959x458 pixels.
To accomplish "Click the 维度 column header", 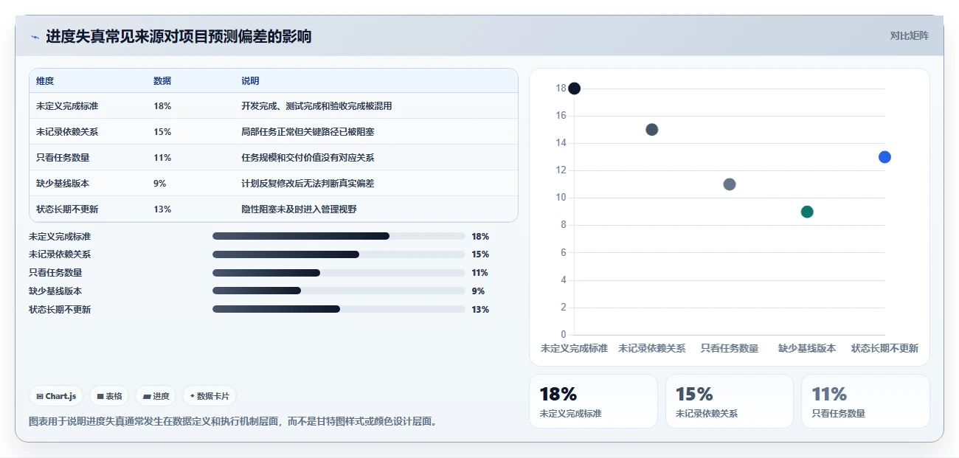I will [x=45, y=81].
